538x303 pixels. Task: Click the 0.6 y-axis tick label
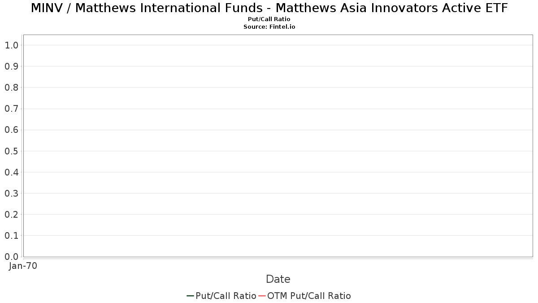[12, 130]
